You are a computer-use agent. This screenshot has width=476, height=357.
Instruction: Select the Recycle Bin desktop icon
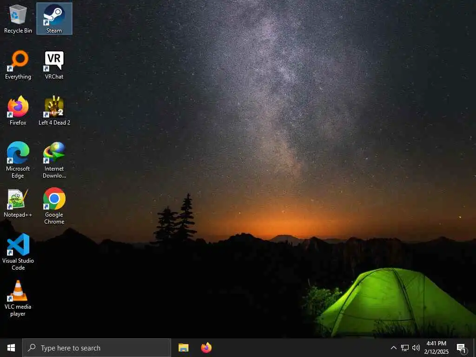pyautogui.click(x=18, y=19)
